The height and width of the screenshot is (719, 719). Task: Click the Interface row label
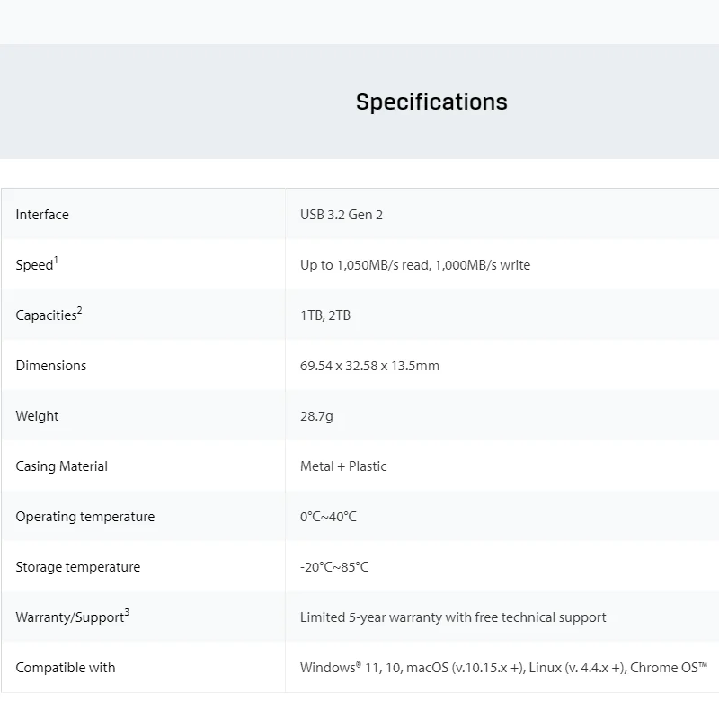click(42, 215)
